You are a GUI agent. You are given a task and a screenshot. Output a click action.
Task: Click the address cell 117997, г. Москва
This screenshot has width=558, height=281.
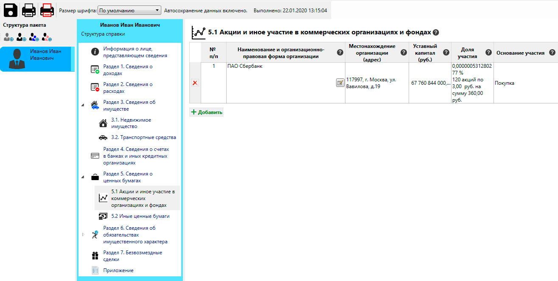377,83
